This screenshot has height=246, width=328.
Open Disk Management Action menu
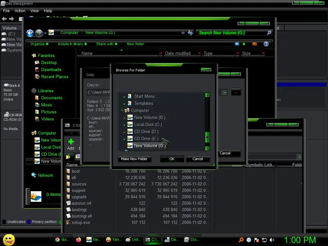point(20,11)
